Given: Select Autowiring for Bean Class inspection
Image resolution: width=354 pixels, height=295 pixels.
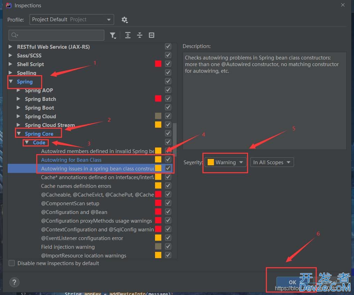Looking at the screenshot, I should tap(71, 160).
